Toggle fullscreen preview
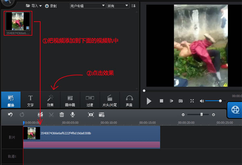The width and height of the screenshot is (242, 165). coord(192,101)
